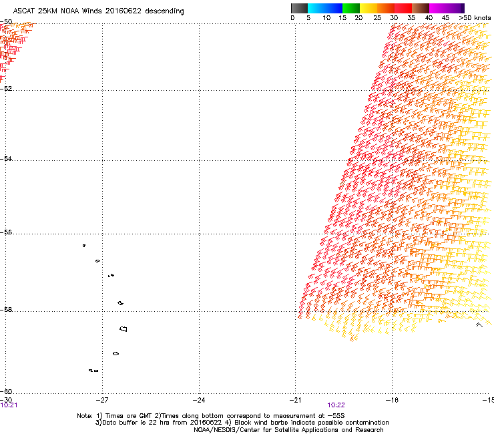Image resolution: width=494 pixels, height=434 pixels.
Task: Click the -60 latitude axis label
Action: 6,391
